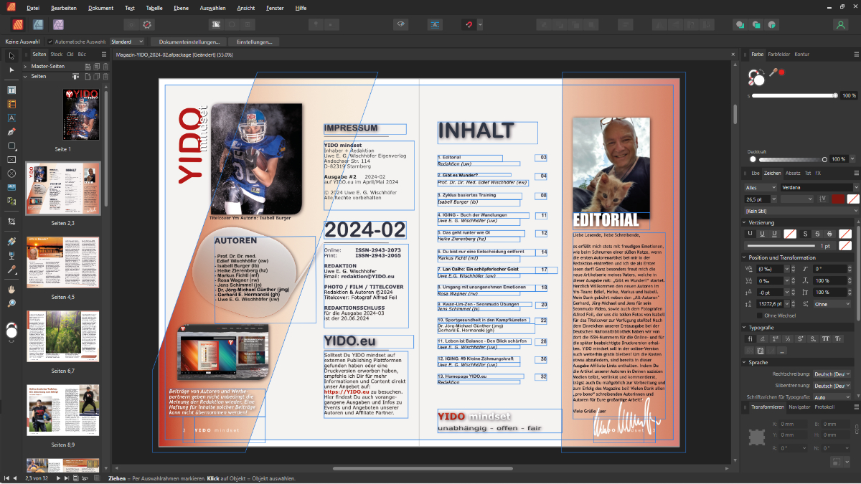Open the Ebene menu
Image resolution: width=861 pixels, height=484 pixels.
click(x=182, y=8)
